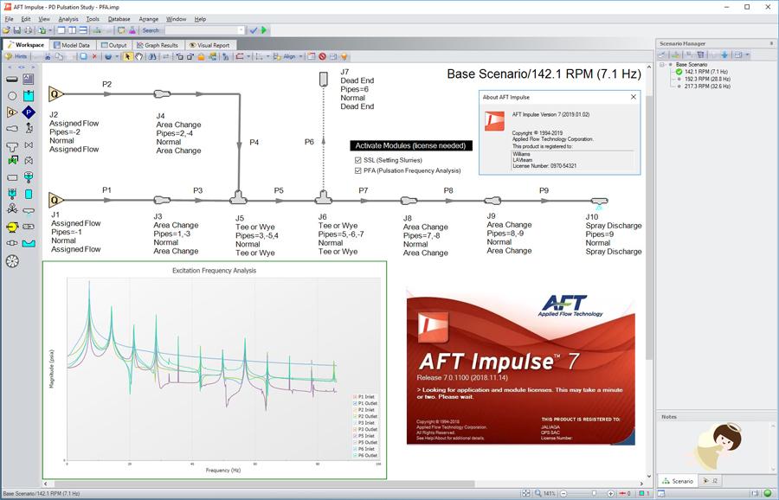Select the pipe drawing tool in the toolbox

[x=12, y=79]
